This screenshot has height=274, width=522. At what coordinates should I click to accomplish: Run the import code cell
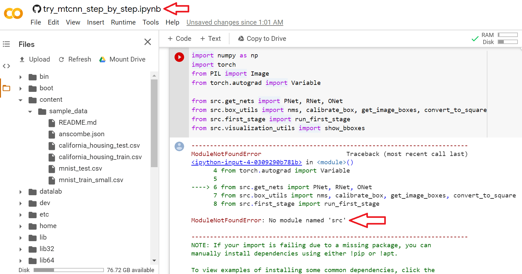(179, 57)
